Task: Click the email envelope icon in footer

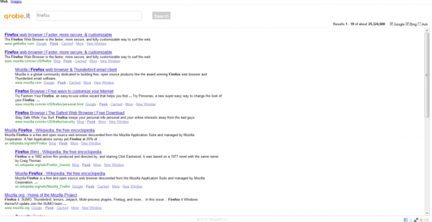Action: click(x=426, y=220)
